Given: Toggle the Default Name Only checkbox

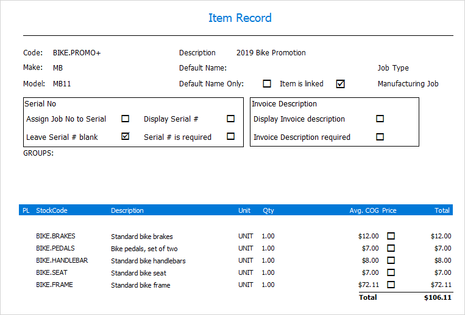Looking at the screenshot, I should [x=267, y=84].
